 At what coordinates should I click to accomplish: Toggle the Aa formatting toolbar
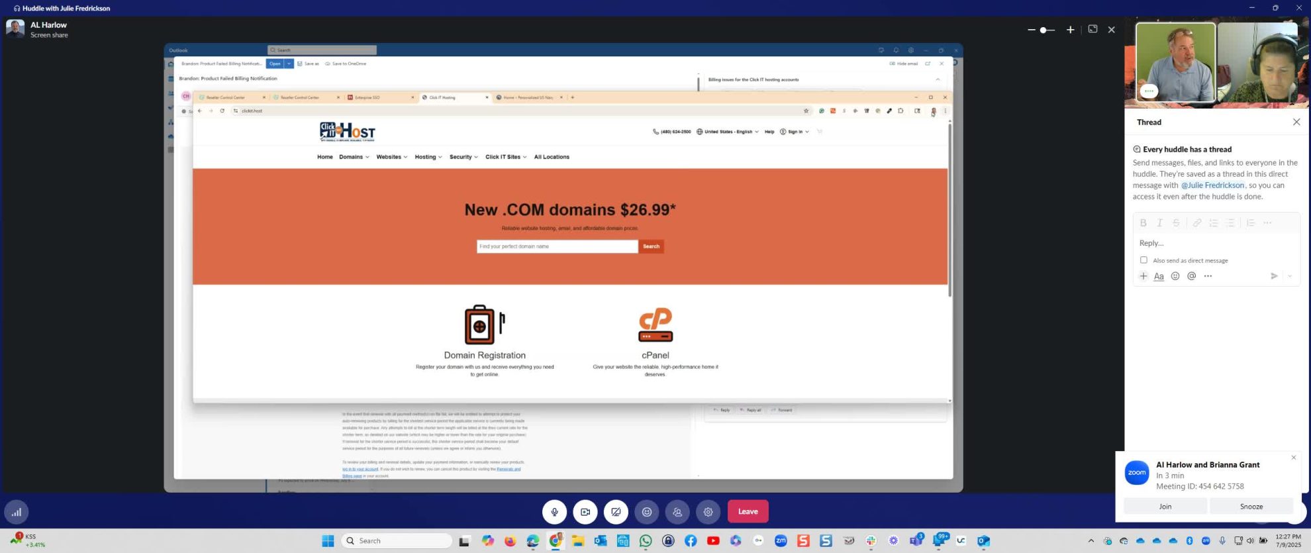pos(1159,276)
